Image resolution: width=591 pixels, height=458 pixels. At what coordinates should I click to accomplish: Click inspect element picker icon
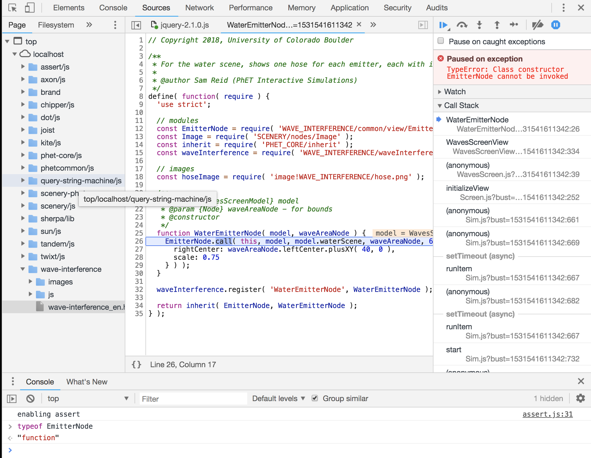pyautogui.click(x=12, y=8)
